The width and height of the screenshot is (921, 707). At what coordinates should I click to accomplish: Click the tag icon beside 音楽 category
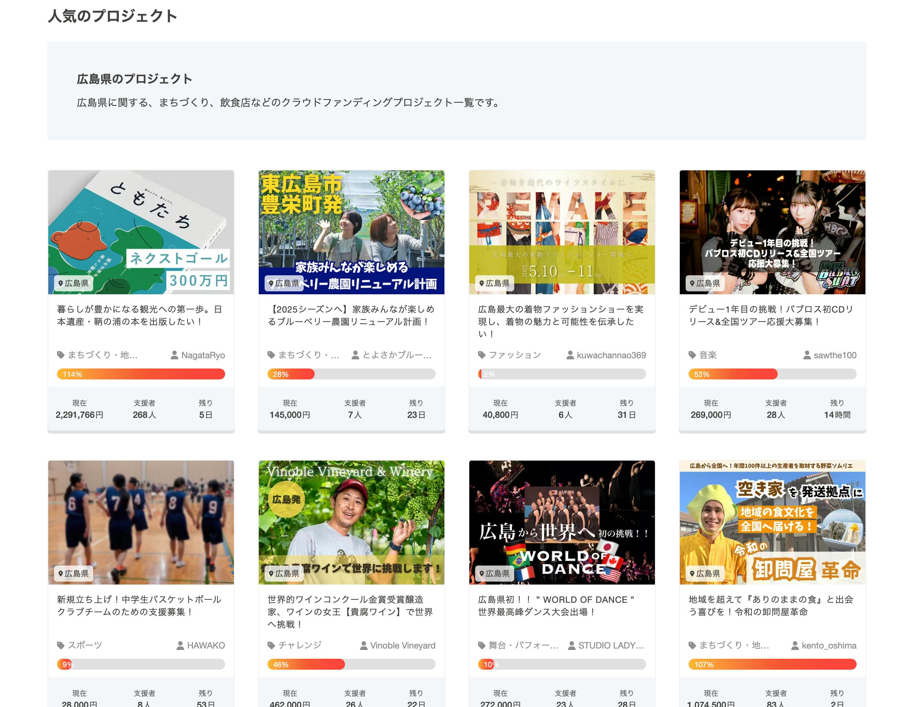point(692,355)
